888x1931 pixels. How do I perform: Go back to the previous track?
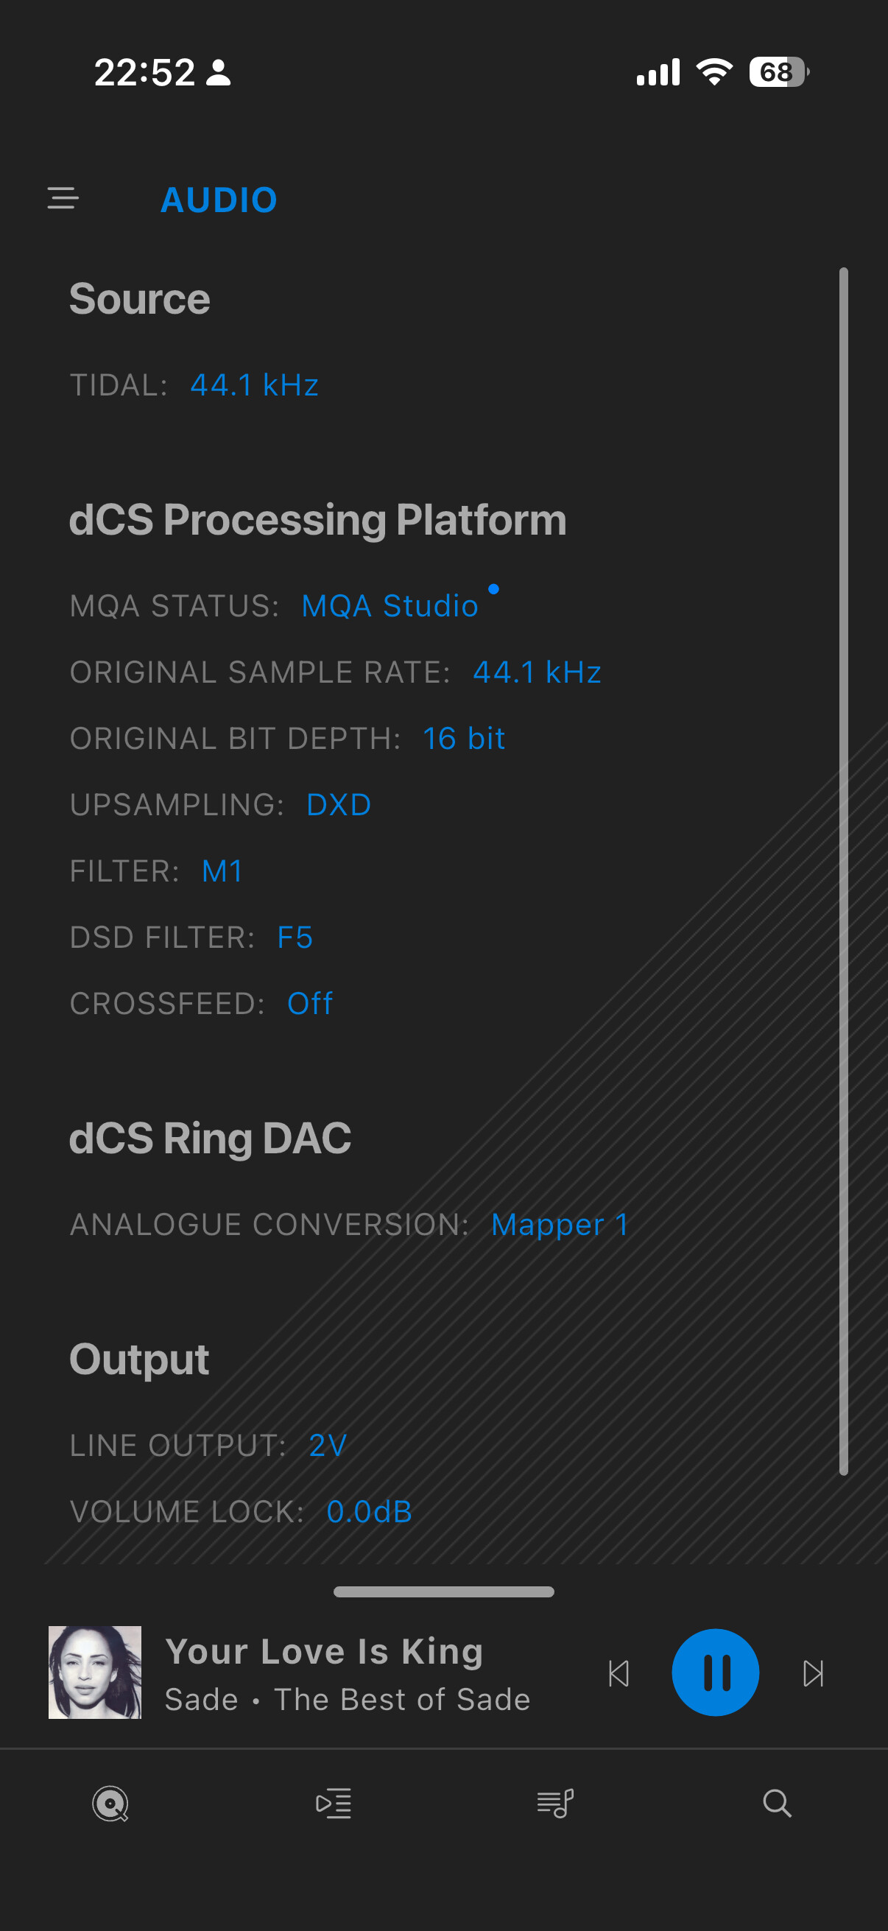(x=619, y=1673)
